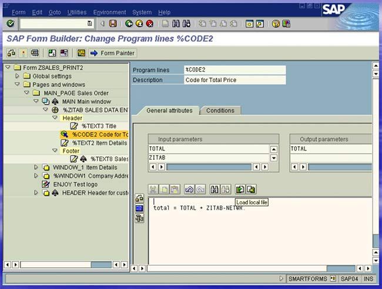Collapse the %ZITAB SALES DATA node
Screen dimensions: 382x289
[46, 109]
